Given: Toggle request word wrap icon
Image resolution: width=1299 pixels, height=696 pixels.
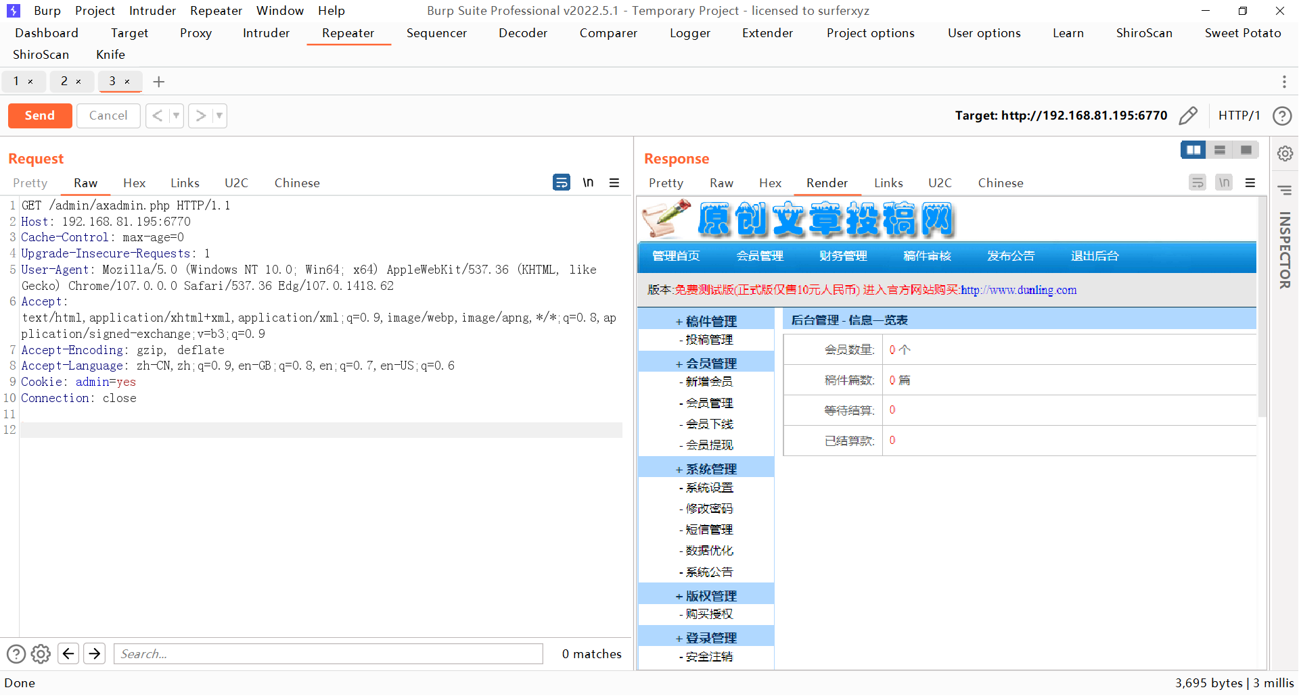Looking at the screenshot, I should 562,182.
